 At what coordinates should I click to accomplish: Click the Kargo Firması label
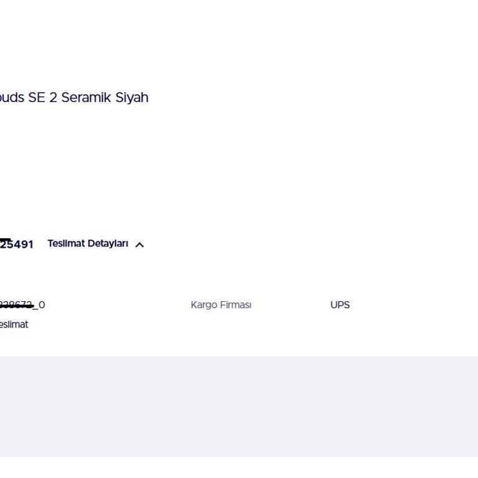[x=221, y=305]
